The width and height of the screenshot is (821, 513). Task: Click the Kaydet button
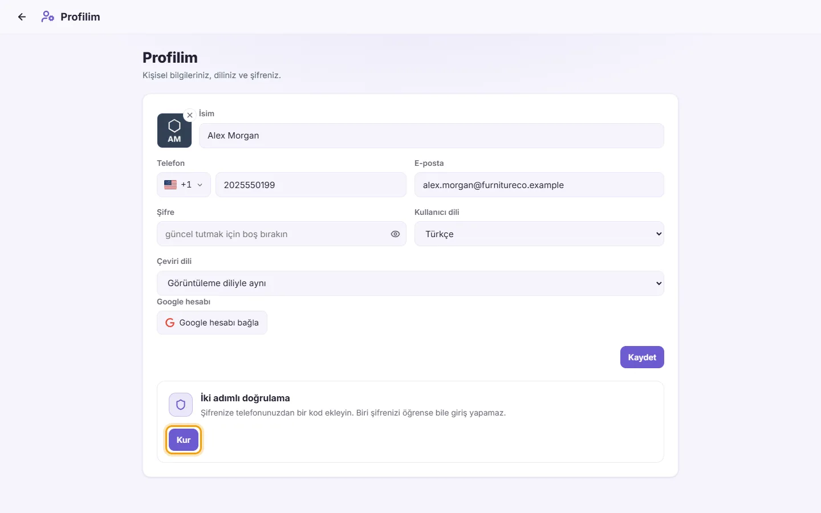(x=642, y=357)
